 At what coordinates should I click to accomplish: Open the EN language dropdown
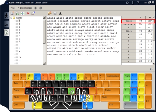(x=13, y=8)
